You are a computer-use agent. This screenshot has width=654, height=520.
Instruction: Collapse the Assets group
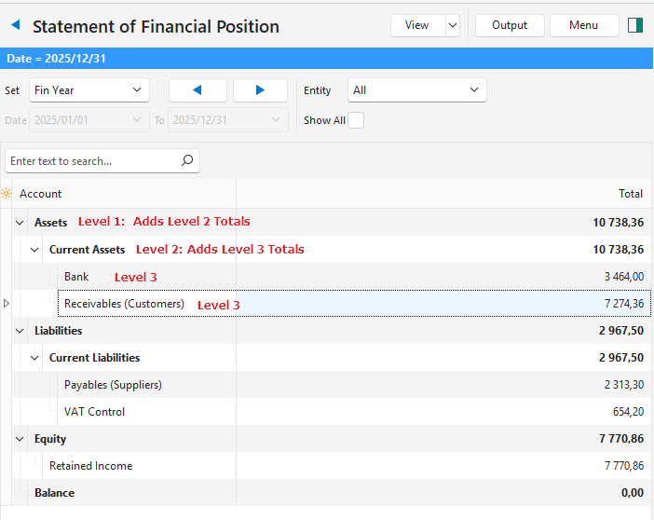point(20,223)
